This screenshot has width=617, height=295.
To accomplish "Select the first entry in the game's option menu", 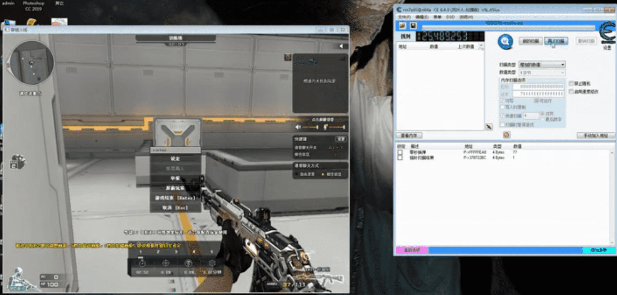I will coord(175,159).
